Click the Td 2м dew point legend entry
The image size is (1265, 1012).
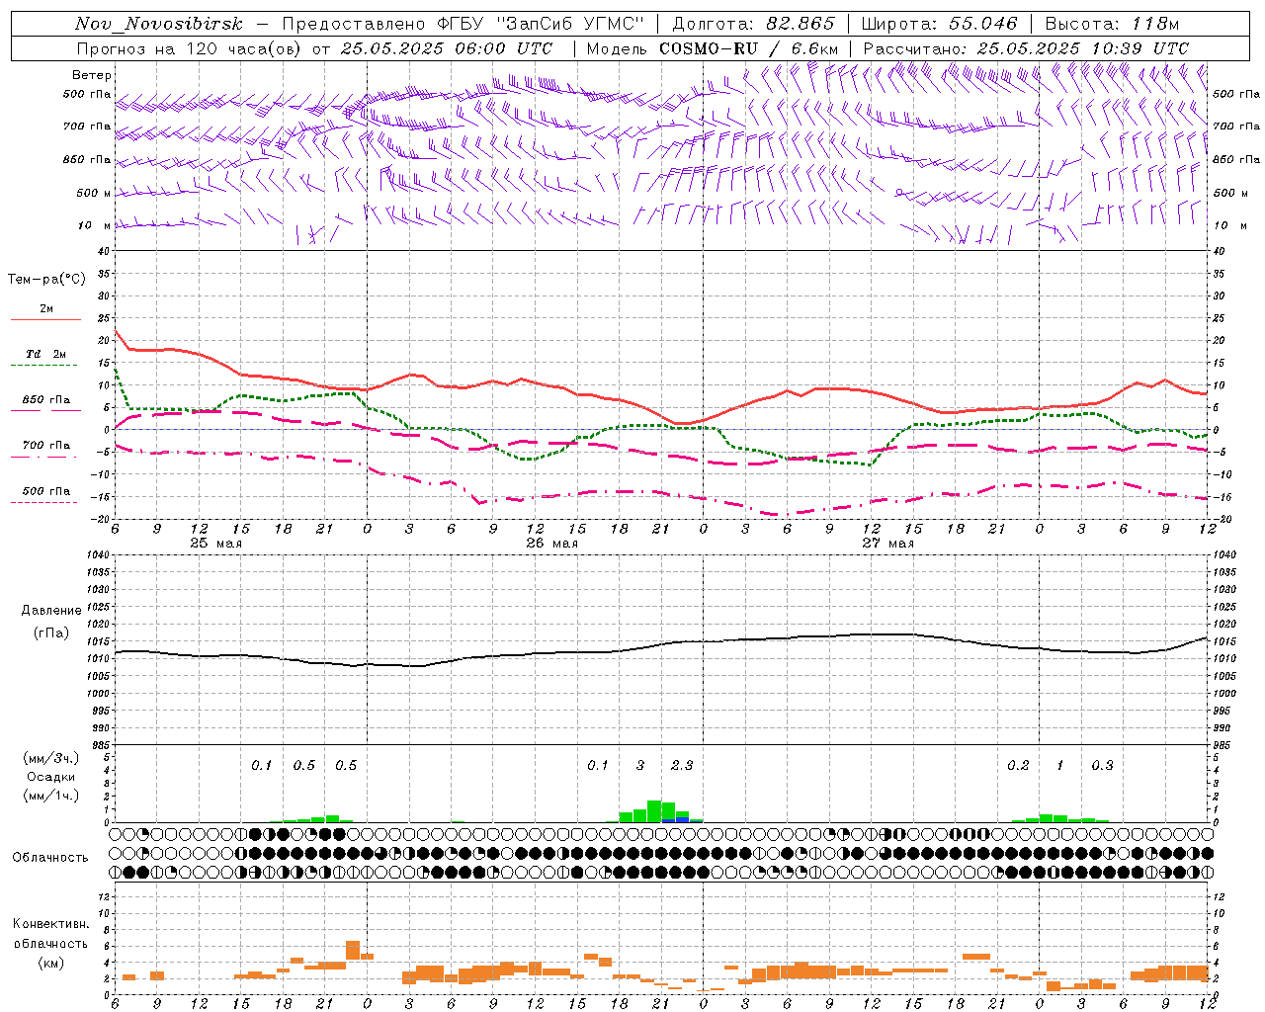[45, 354]
